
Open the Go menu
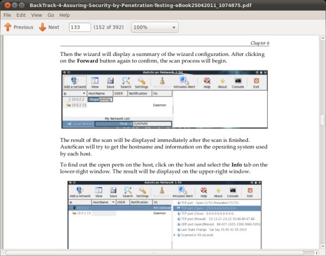[x=51, y=15]
